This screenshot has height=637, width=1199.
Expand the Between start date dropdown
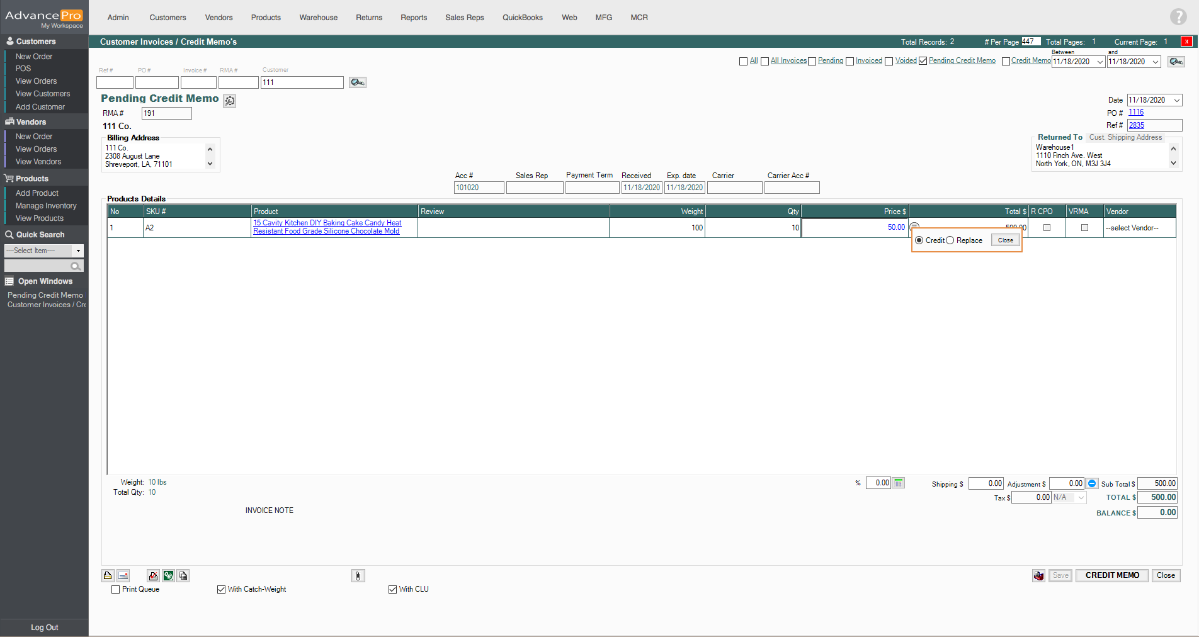pyautogui.click(x=1100, y=62)
